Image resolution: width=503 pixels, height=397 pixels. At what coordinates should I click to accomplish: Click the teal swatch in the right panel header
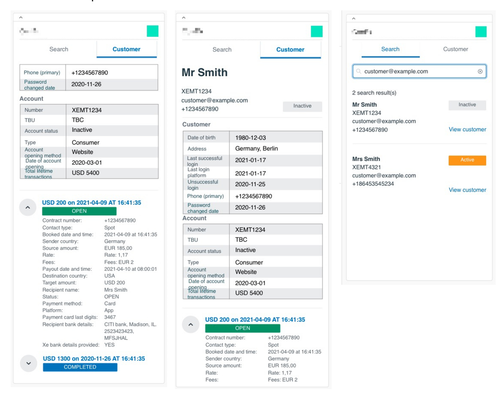pos(480,31)
